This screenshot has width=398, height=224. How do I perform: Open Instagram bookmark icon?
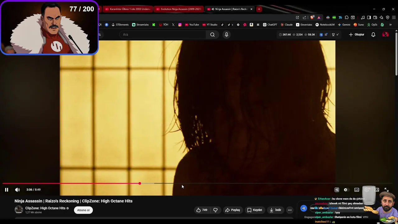(180, 25)
